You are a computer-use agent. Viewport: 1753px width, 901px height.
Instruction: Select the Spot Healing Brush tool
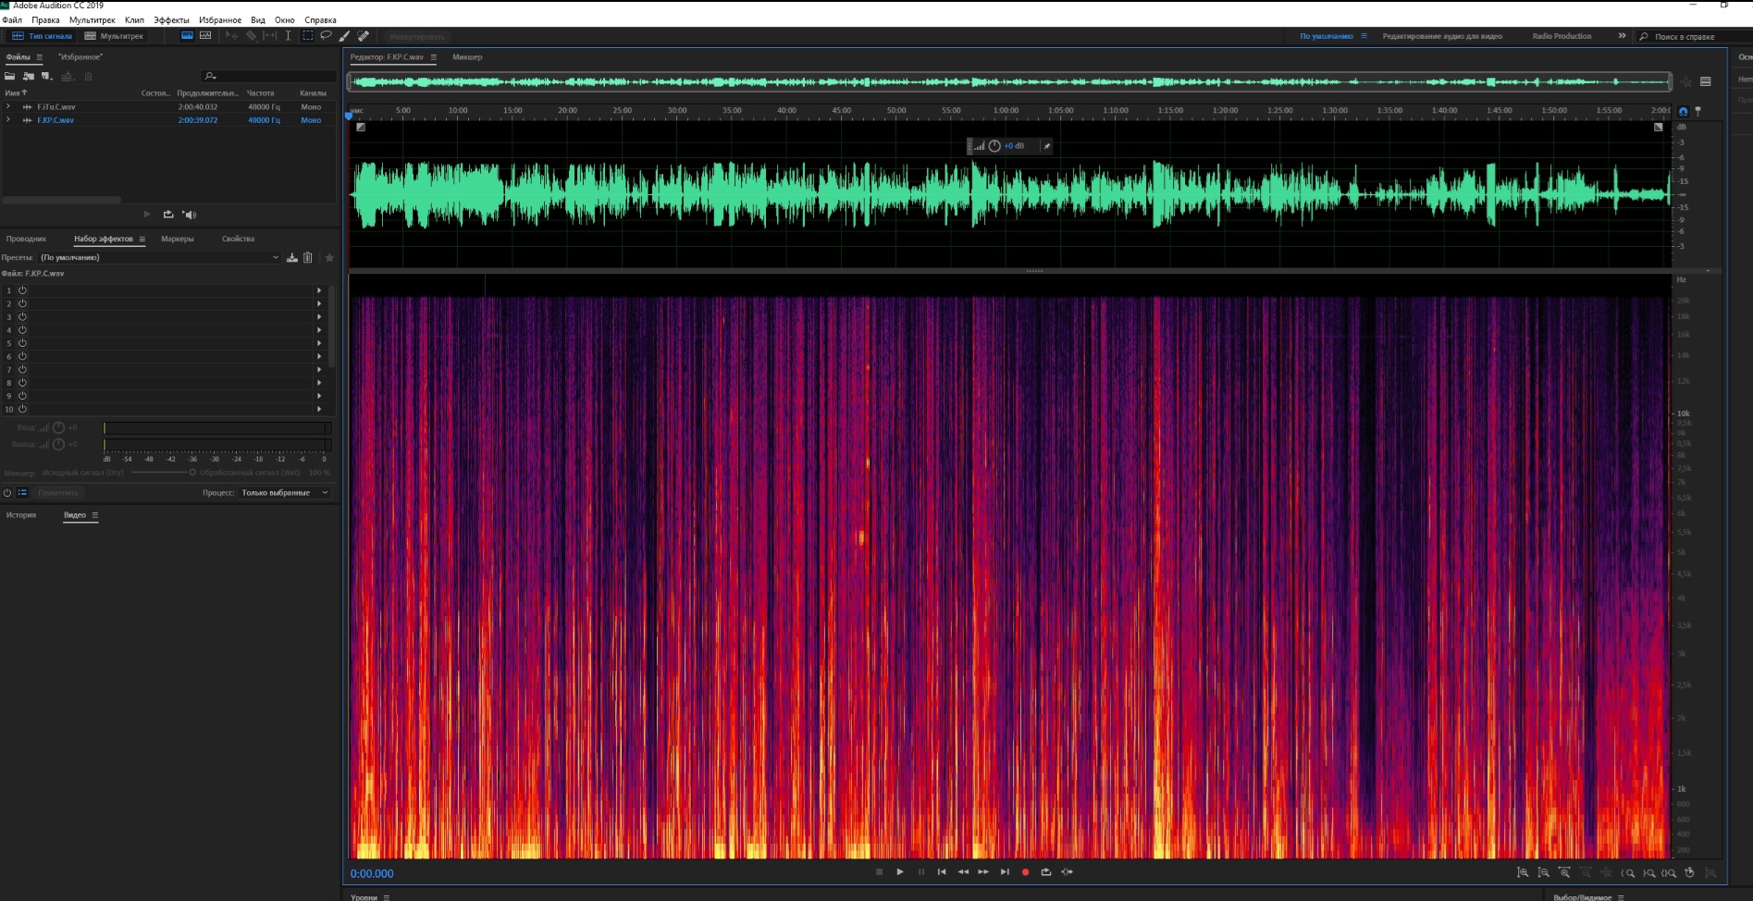pos(364,36)
